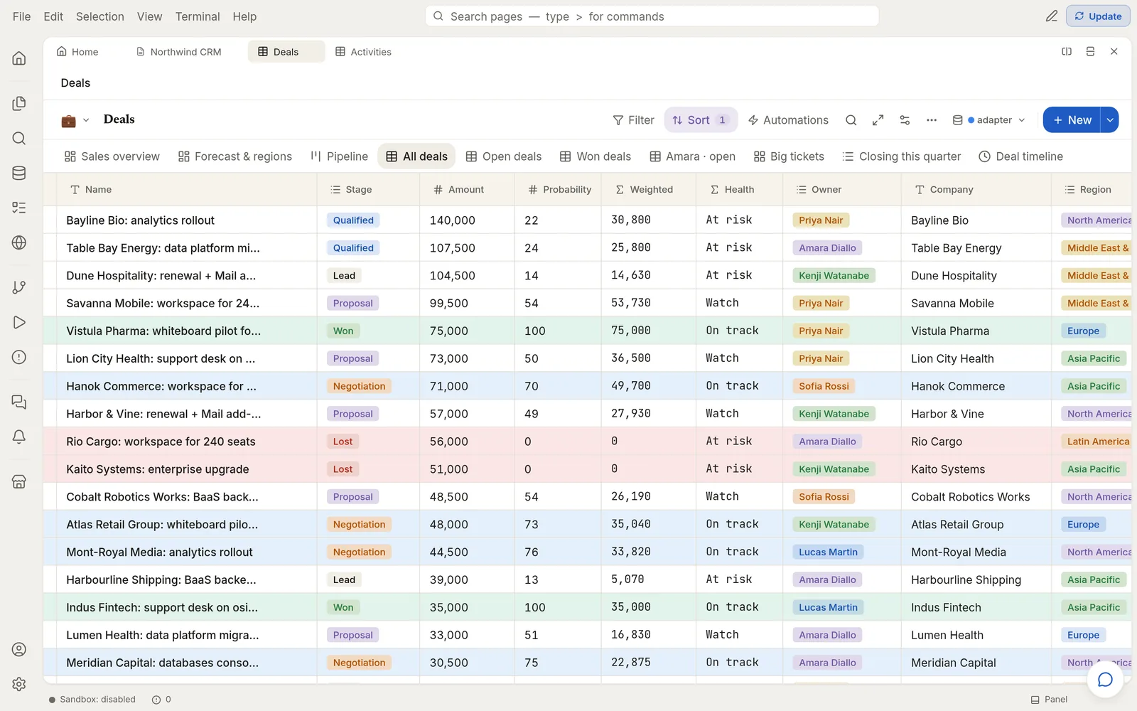Open the three-dots more options menu

pos(932,120)
